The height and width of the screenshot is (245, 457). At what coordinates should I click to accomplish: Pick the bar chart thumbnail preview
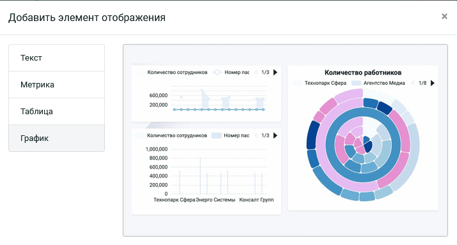pyautogui.click(x=206, y=172)
